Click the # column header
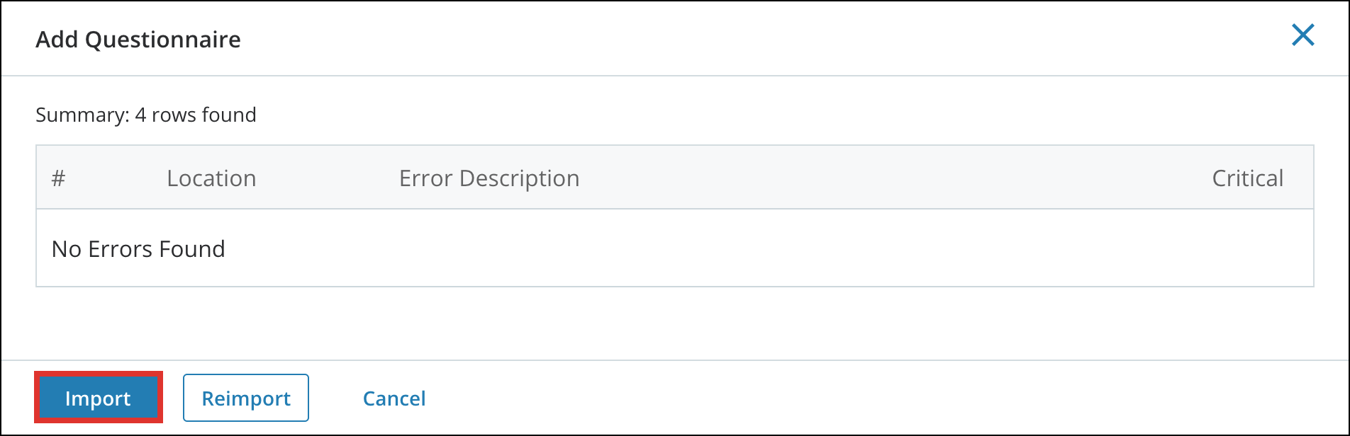The width and height of the screenshot is (1350, 436). pos(59,178)
